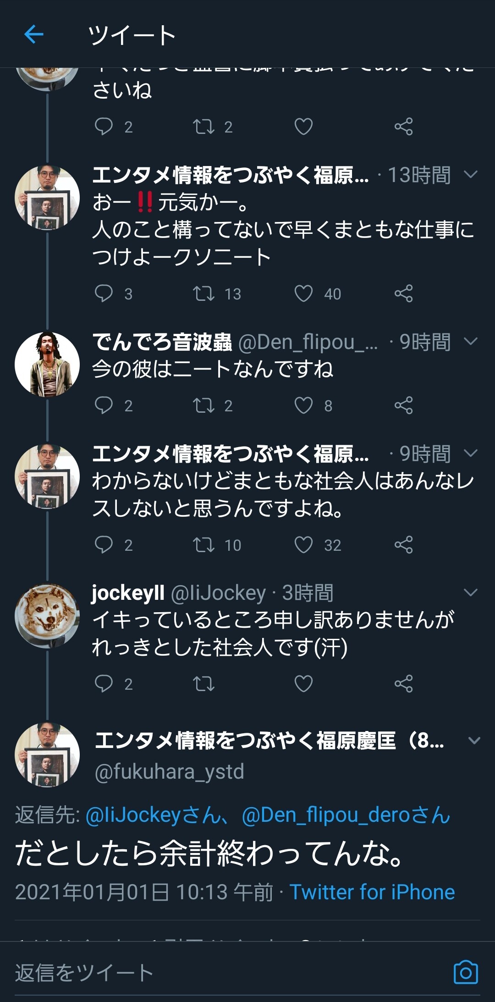Image resolution: width=495 pixels, height=1002 pixels.
Task: Retweet jockeyII's tweet
Action: coord(203,684)
